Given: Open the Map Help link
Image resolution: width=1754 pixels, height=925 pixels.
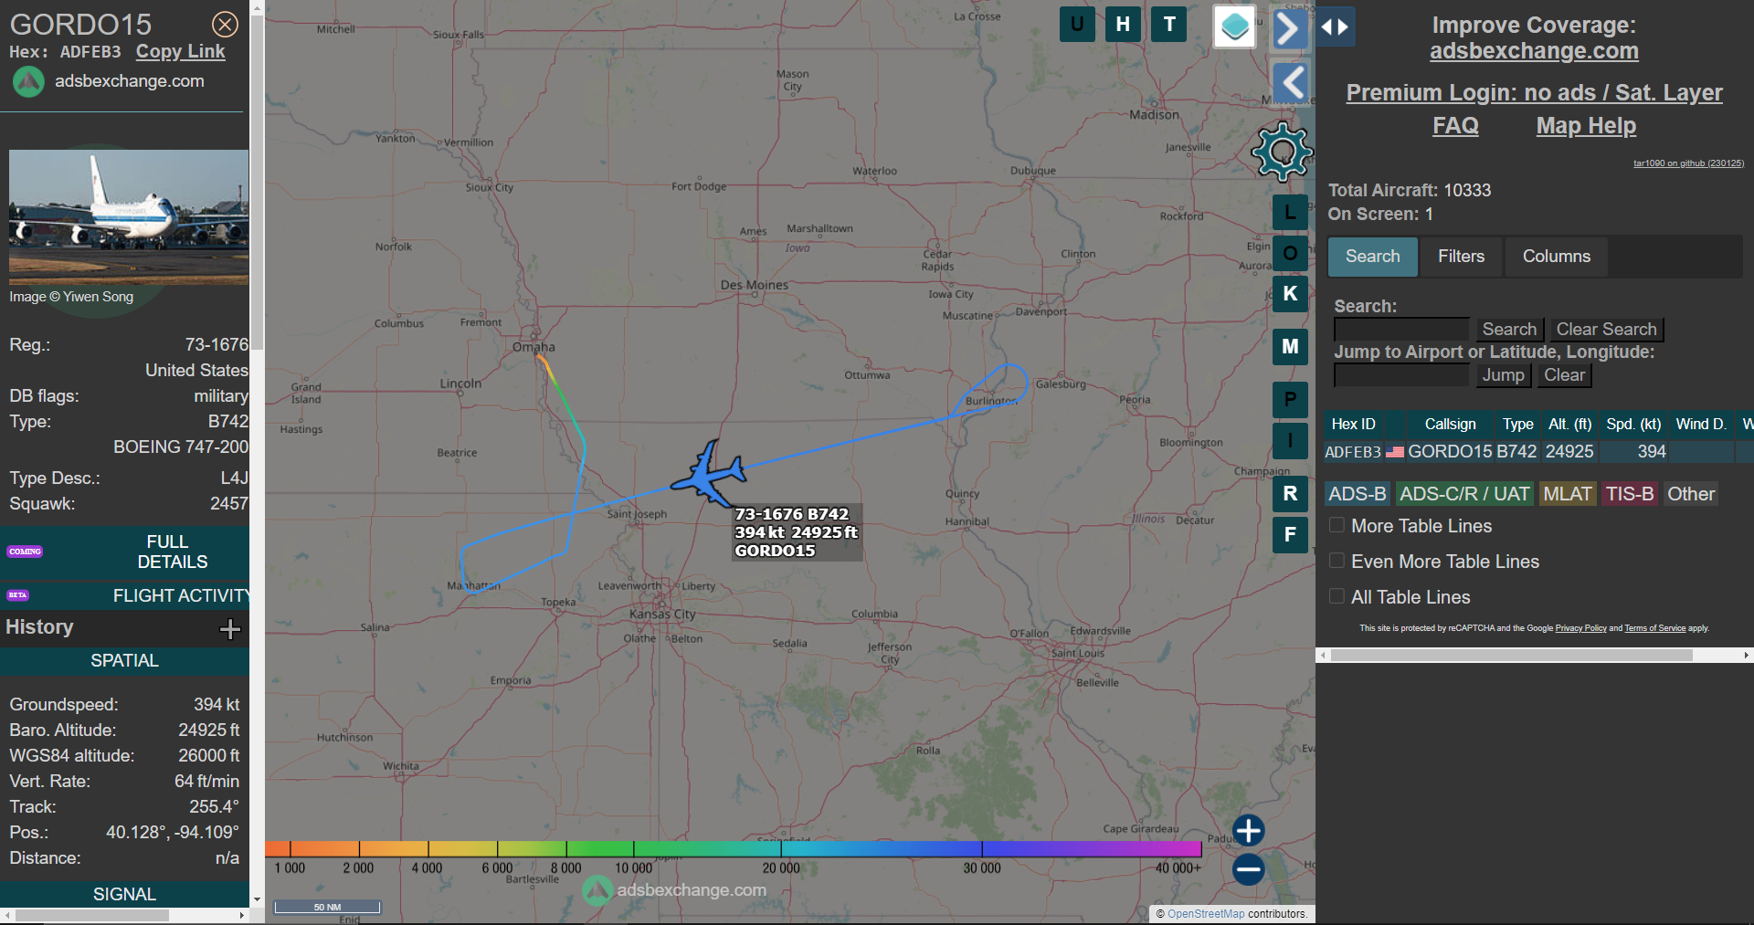Looking at the screenshot, I should pos(1586,126).
